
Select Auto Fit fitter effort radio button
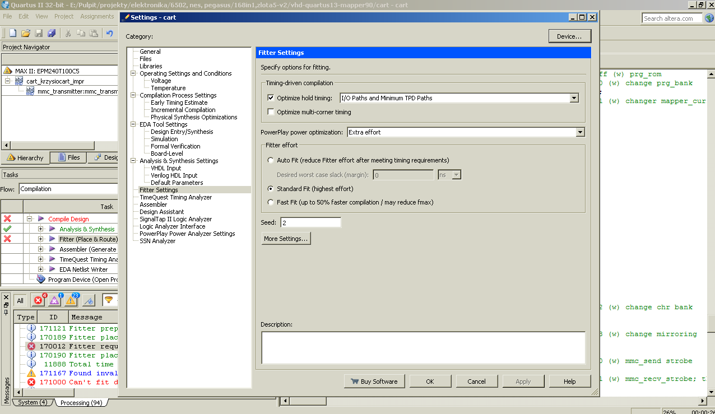(270, 161)
